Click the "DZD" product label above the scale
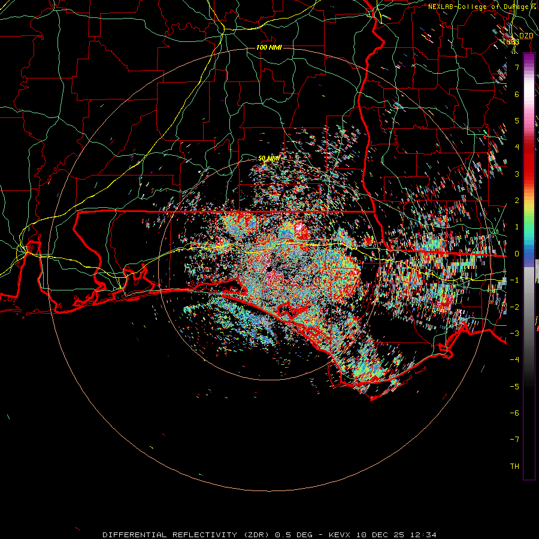Image resolution: width=539 pixels, height=539 pixels. 526,36
